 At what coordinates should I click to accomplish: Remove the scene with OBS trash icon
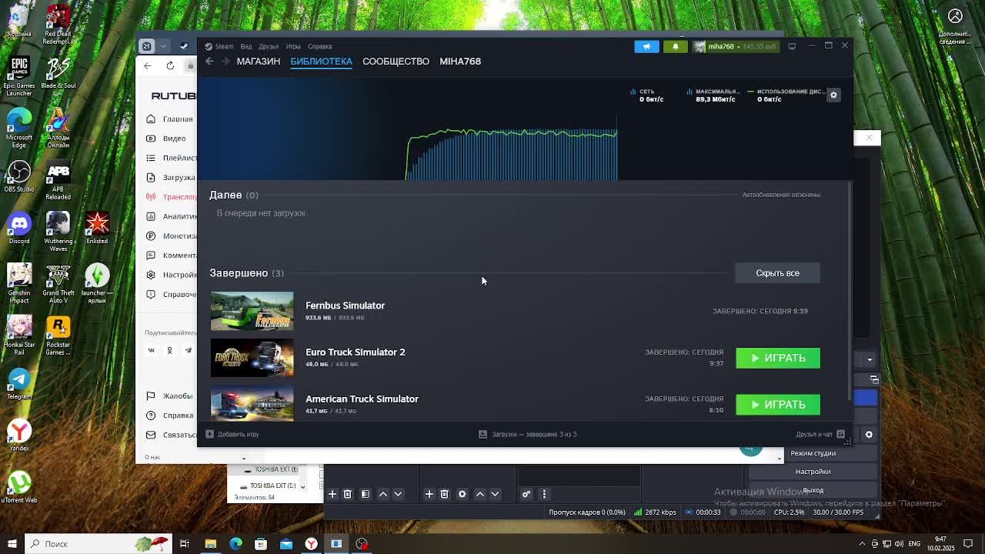(x=348, y=494)
